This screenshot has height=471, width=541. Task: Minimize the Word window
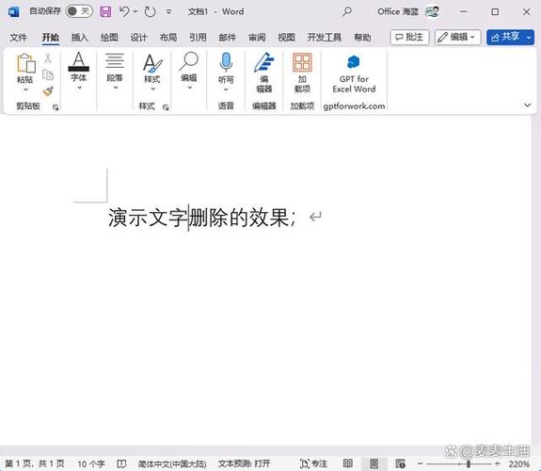click(x=464, y=11)
